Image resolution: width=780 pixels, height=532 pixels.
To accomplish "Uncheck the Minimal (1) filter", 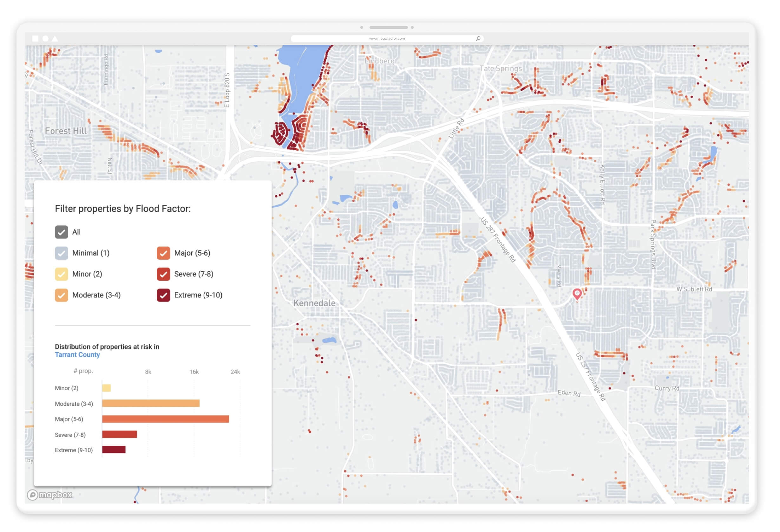I will [x=62, y=253].
